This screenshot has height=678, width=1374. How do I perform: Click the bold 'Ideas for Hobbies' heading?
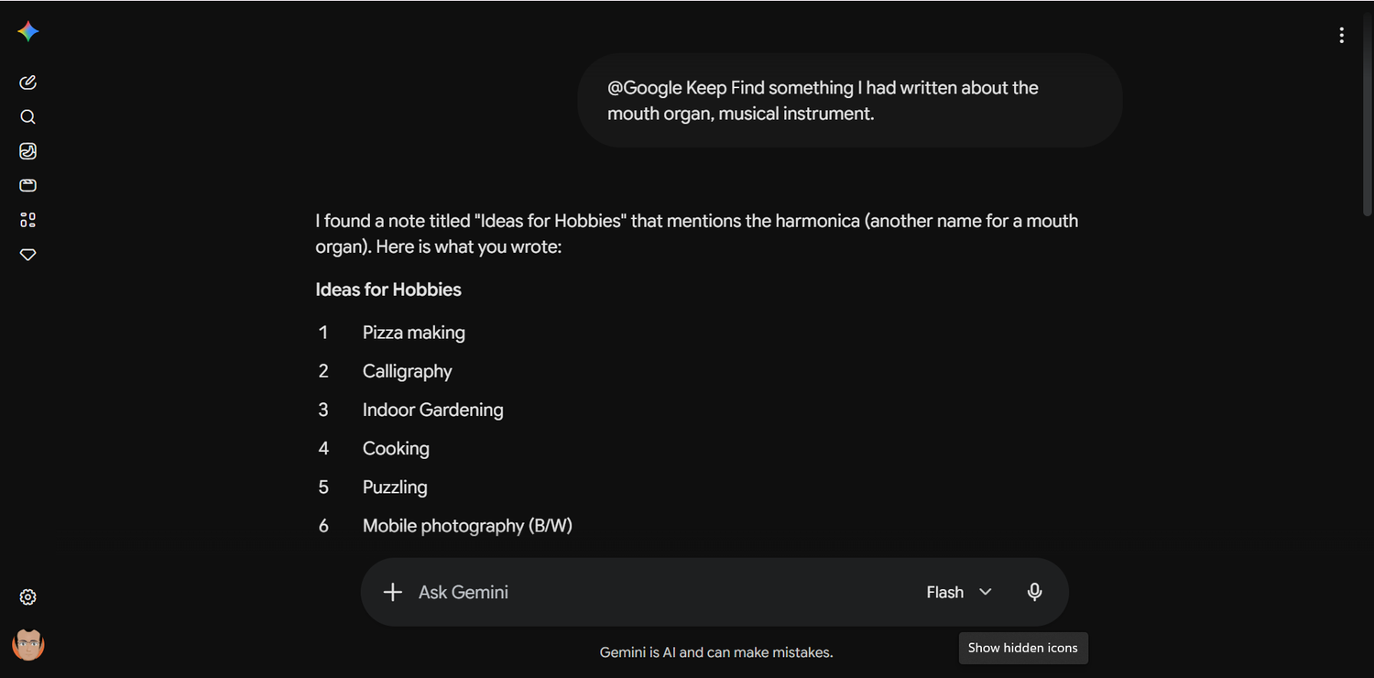tap(388, 290)
